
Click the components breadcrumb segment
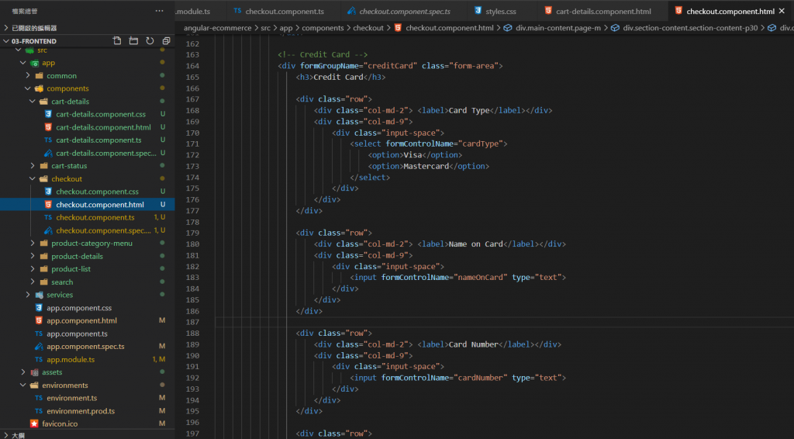pyautogui.click(x=323, y=28)
